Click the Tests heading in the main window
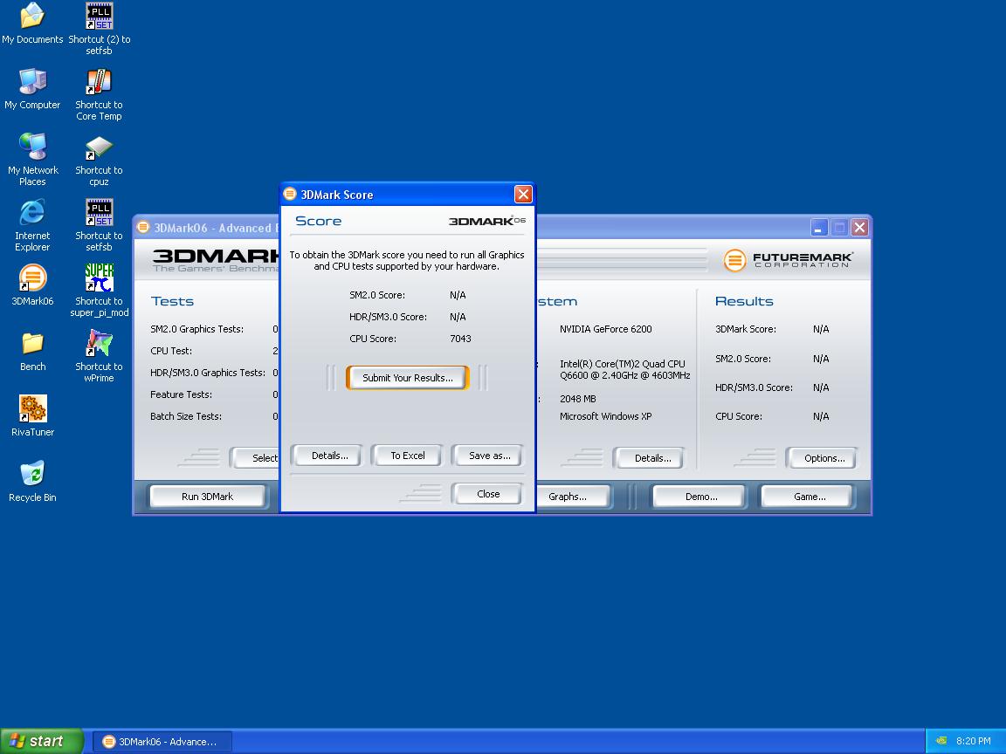Viewport: 1006px width, 754px height. [172, 301]
